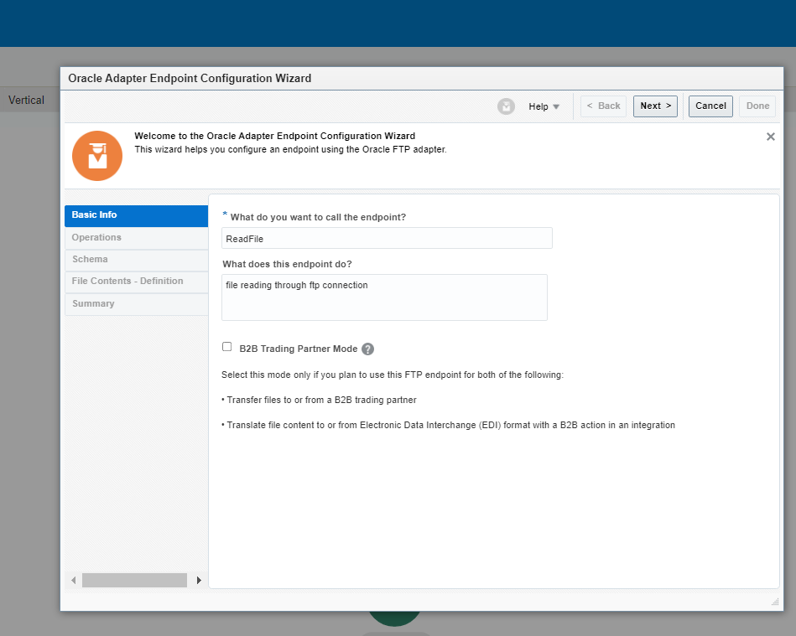Click the wizard title bar text
Image resolution: width=796 pixels, height=636 pixels.
coord(190,78)
